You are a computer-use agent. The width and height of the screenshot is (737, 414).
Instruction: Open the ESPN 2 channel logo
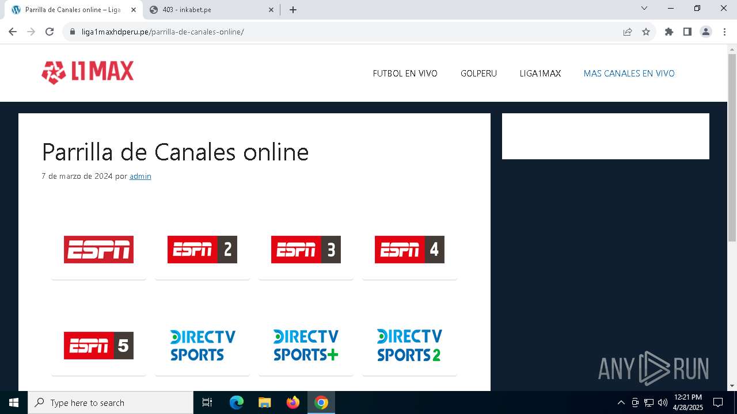pos(202,250)
